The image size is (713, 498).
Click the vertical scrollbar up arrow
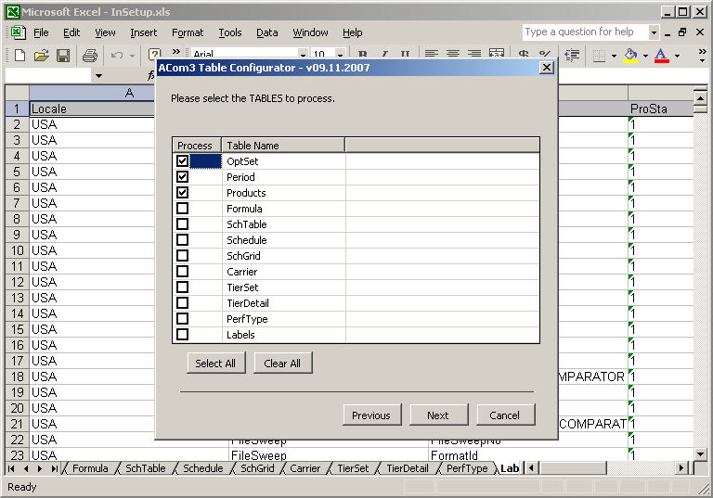700,98
